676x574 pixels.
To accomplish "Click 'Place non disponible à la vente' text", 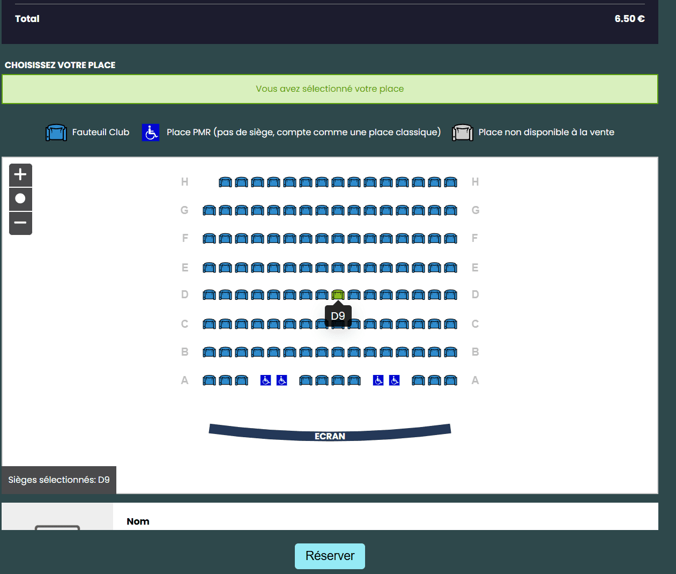I will tap(546, 132).
